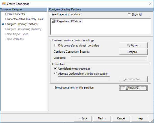Cancel the connector creation
This screenshot has height=123, width=154.
point(121,118)
